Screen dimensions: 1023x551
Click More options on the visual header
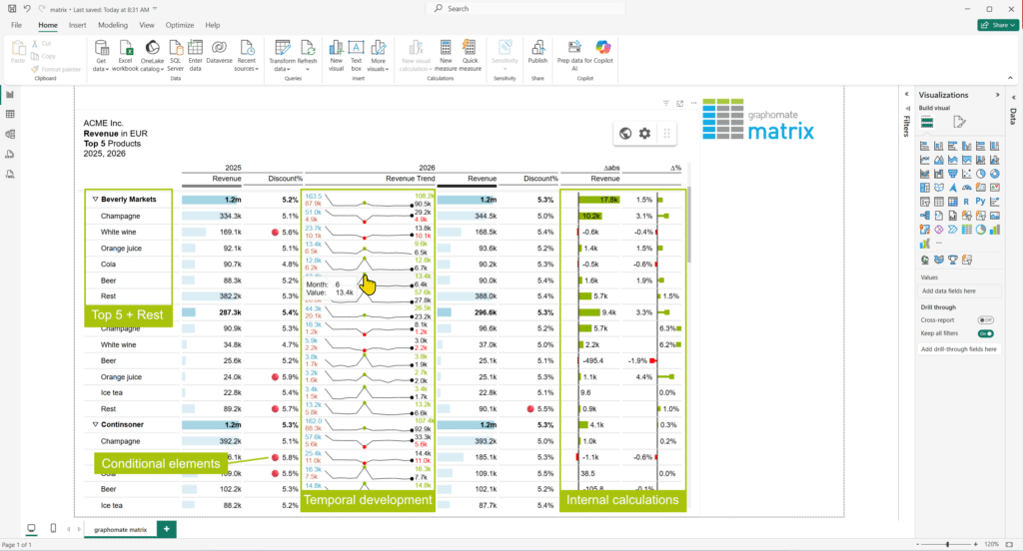click(x=693, y=103)
